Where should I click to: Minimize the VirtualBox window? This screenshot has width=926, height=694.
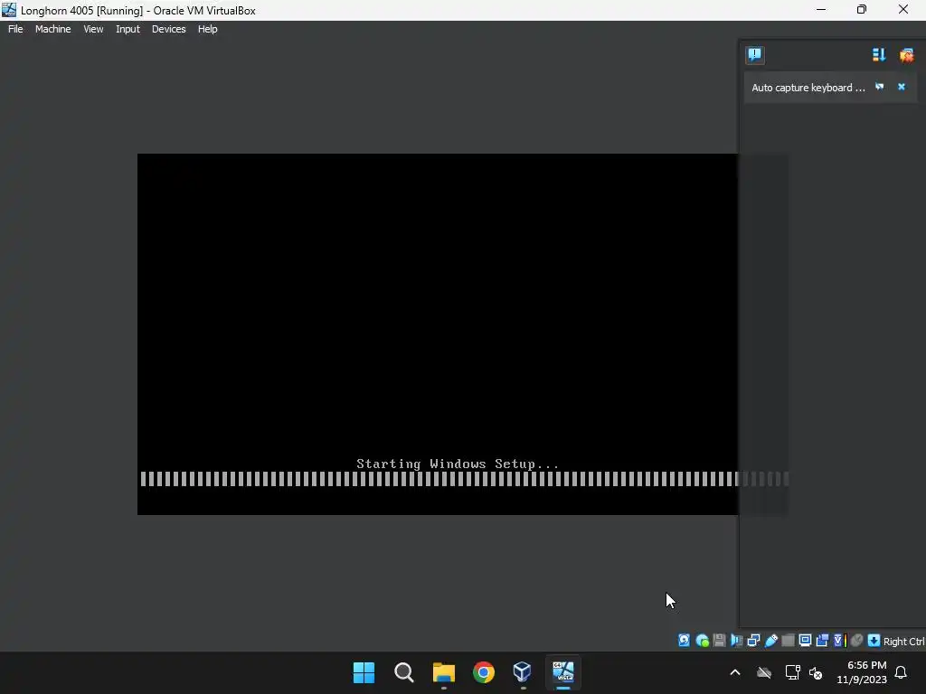point(821,10)
